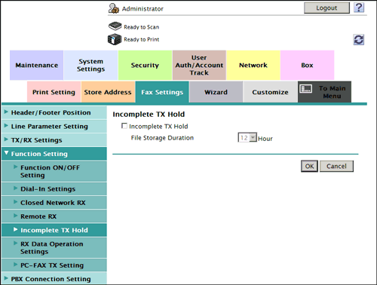The height and width of the screenshot is (285, 377).
Task: Go to the To Main Menu button
Action: click(324, 92)
